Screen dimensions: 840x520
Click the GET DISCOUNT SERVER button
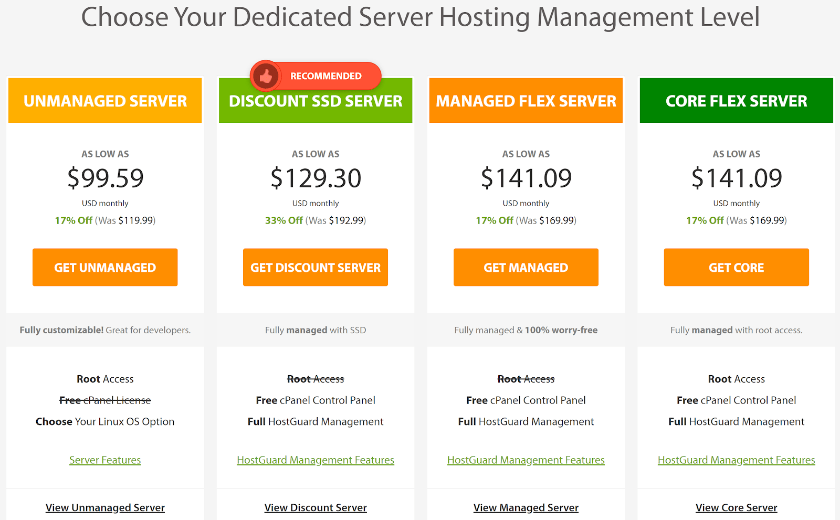point(315,267)
